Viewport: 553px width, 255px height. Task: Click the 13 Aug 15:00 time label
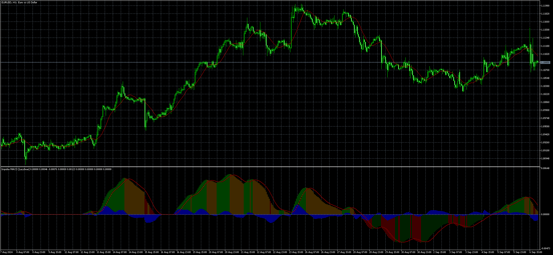[x=104, y=252]
